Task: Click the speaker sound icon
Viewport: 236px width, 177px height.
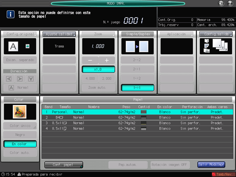Action: [x=221, y=3]
